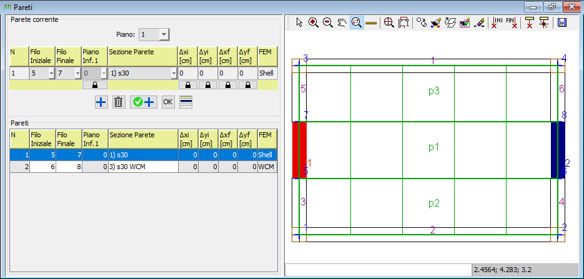Toggle lock under Δyf column
The image size is (584, 279).
pos(248,85)
